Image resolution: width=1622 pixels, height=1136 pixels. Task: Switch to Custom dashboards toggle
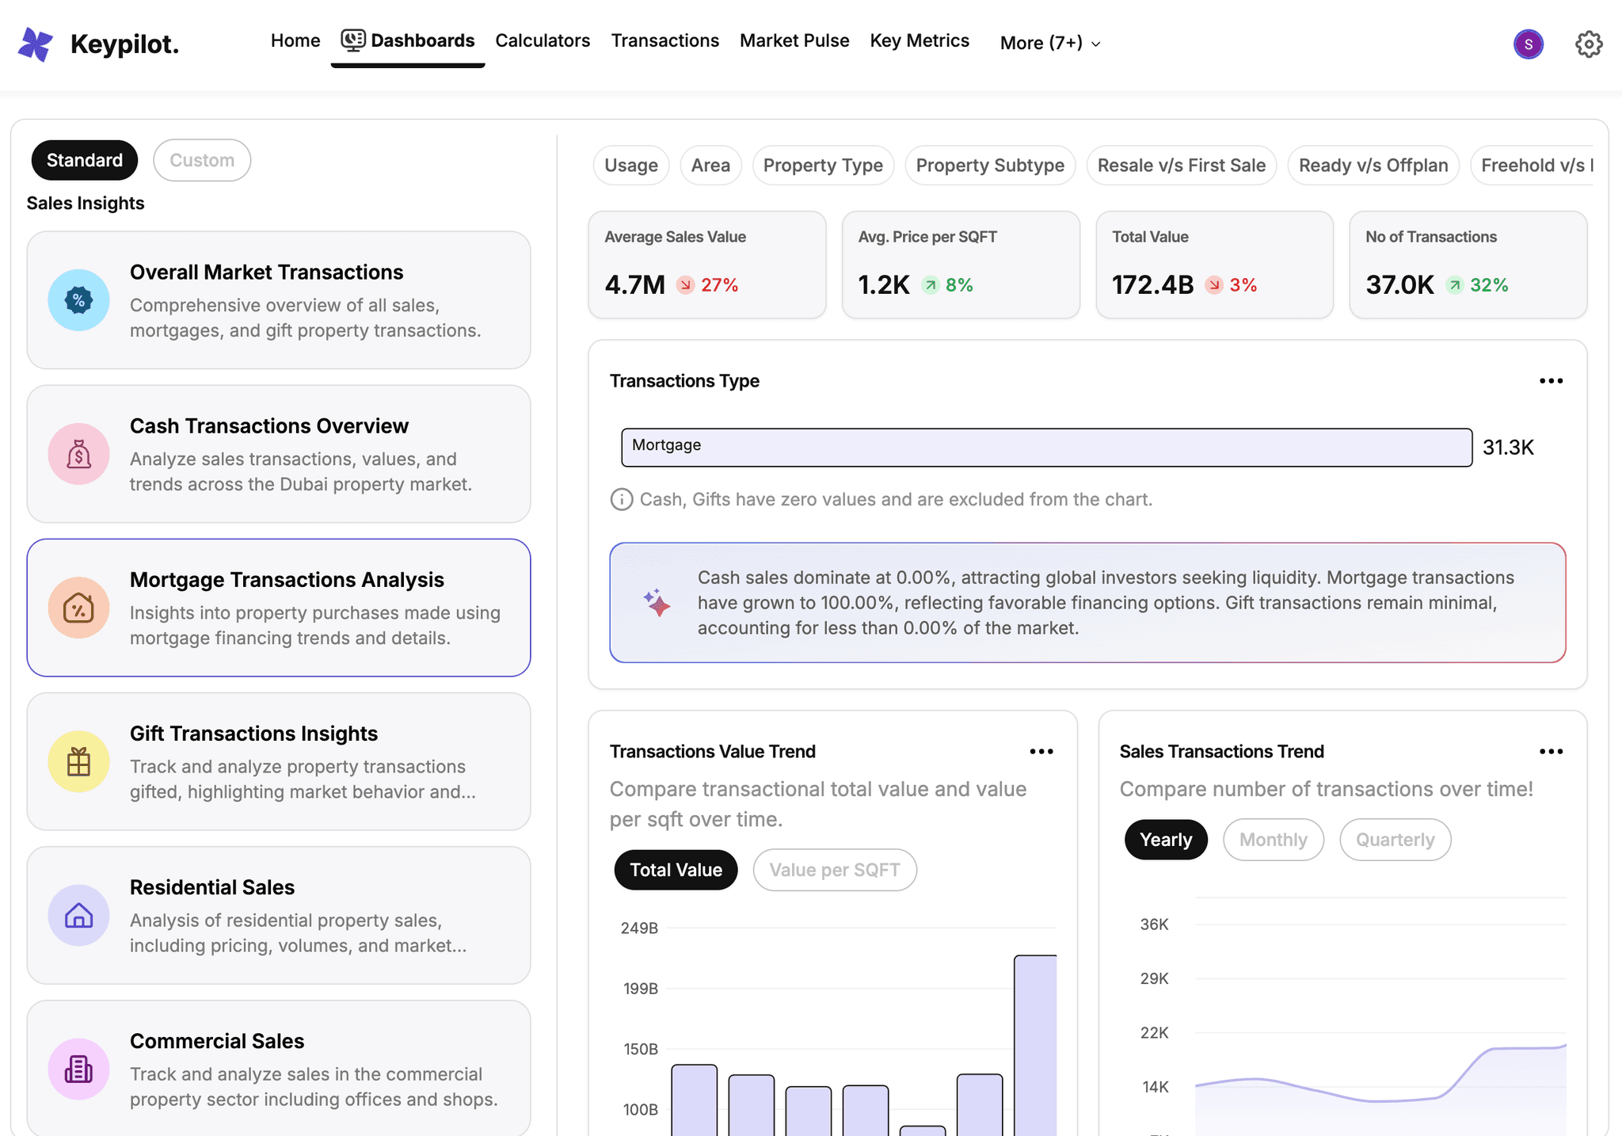click(x=202, y=160)
